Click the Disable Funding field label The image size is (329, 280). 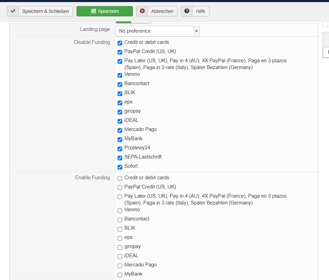click(92, 42)
